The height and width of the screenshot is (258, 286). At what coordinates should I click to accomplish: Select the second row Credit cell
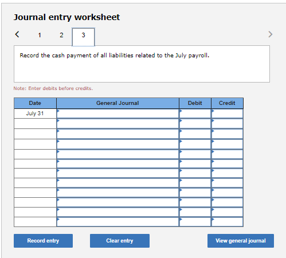pos(227,124)
